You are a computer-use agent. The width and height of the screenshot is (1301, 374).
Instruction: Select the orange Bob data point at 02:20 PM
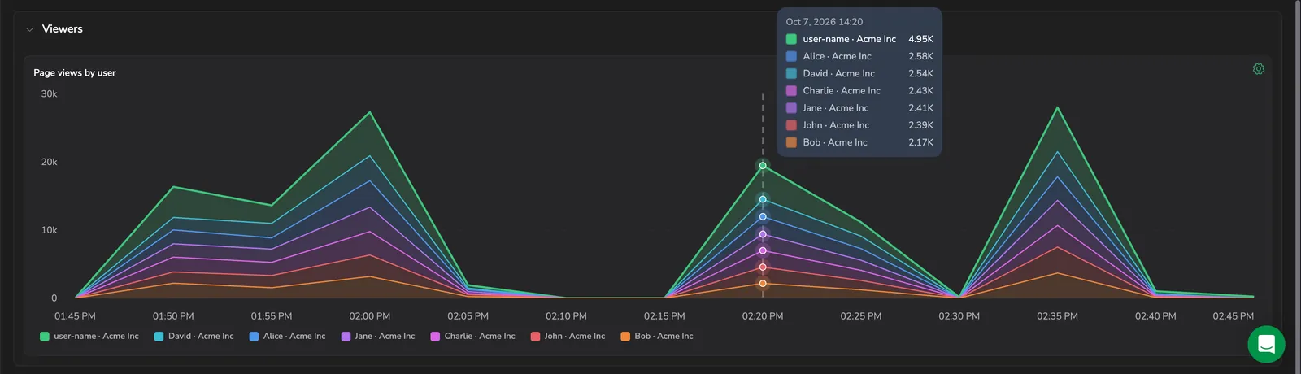point(763,284)
